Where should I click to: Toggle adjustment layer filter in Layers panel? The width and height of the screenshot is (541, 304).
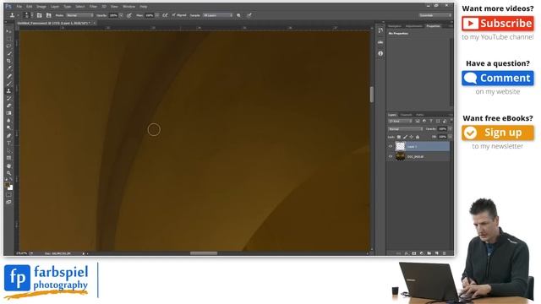point(424,121)
